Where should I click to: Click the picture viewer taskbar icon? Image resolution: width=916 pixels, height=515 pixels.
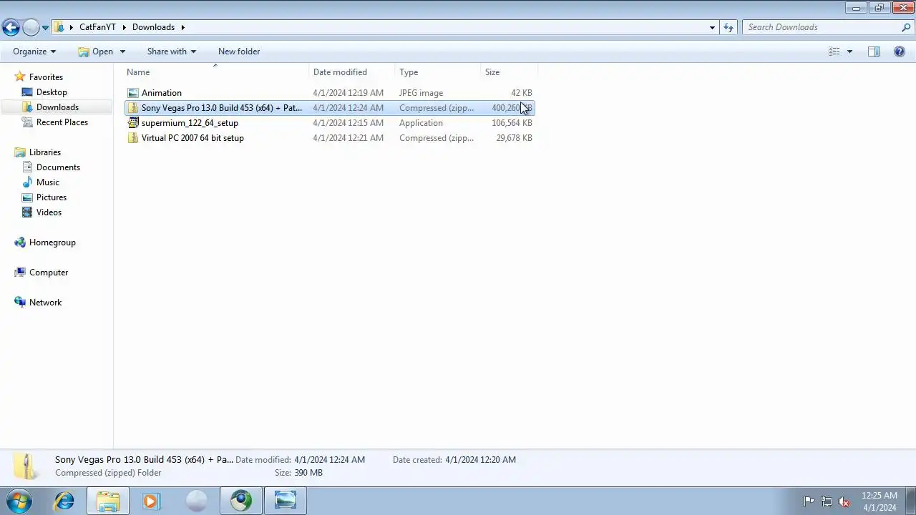point(286,501)
